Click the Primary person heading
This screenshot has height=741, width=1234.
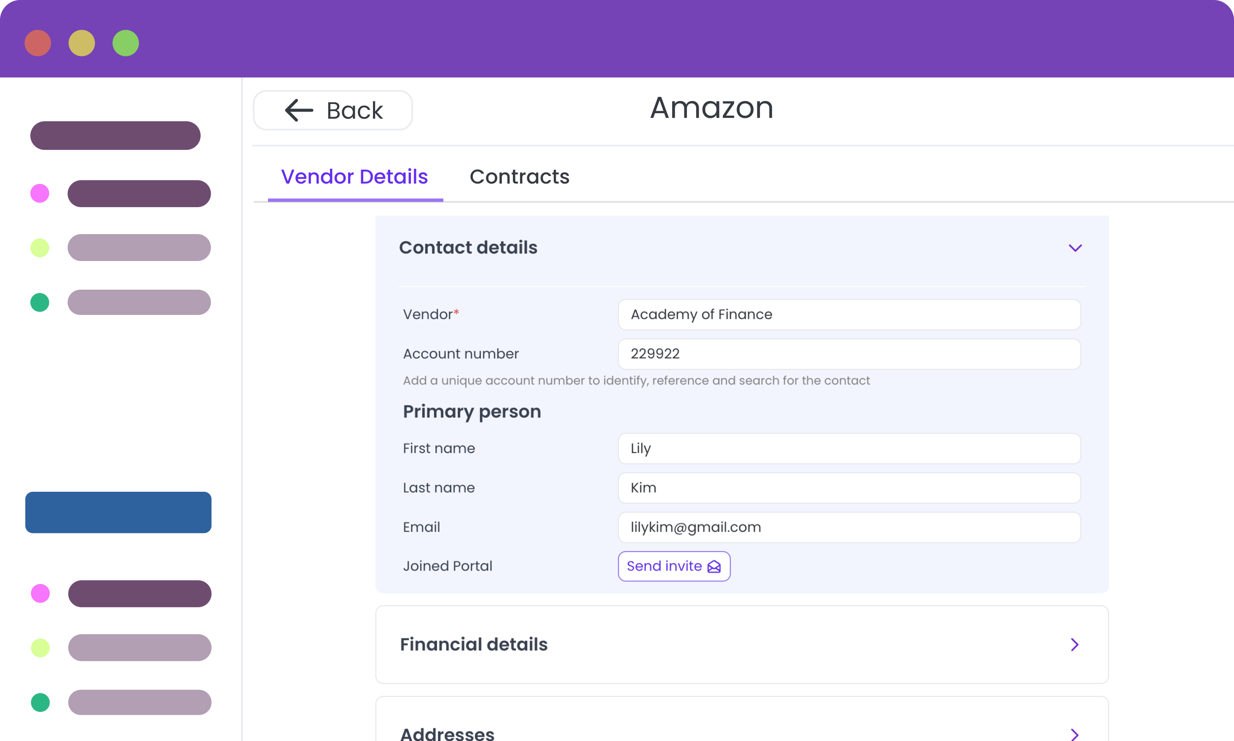pos(472,412)
